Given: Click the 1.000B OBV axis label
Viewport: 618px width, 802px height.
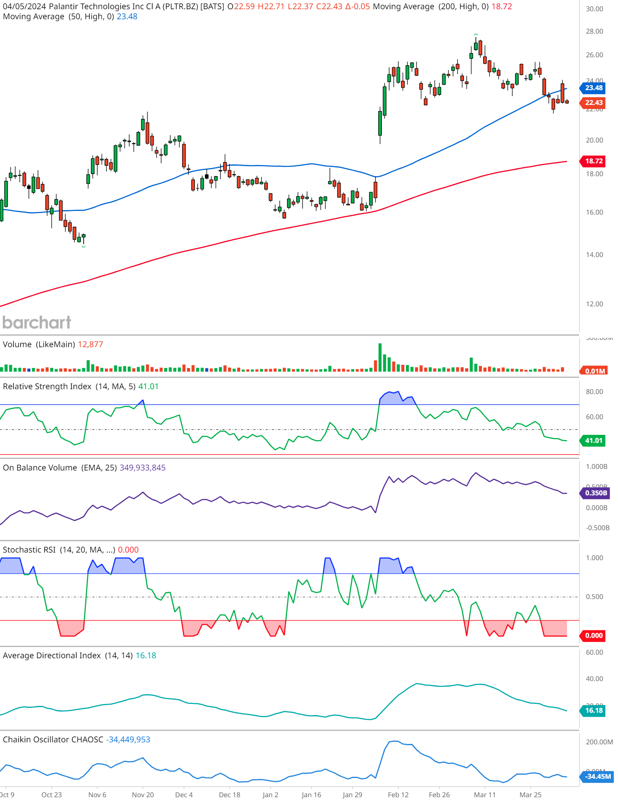Looking at the screenshot, I should pos(596,467).
